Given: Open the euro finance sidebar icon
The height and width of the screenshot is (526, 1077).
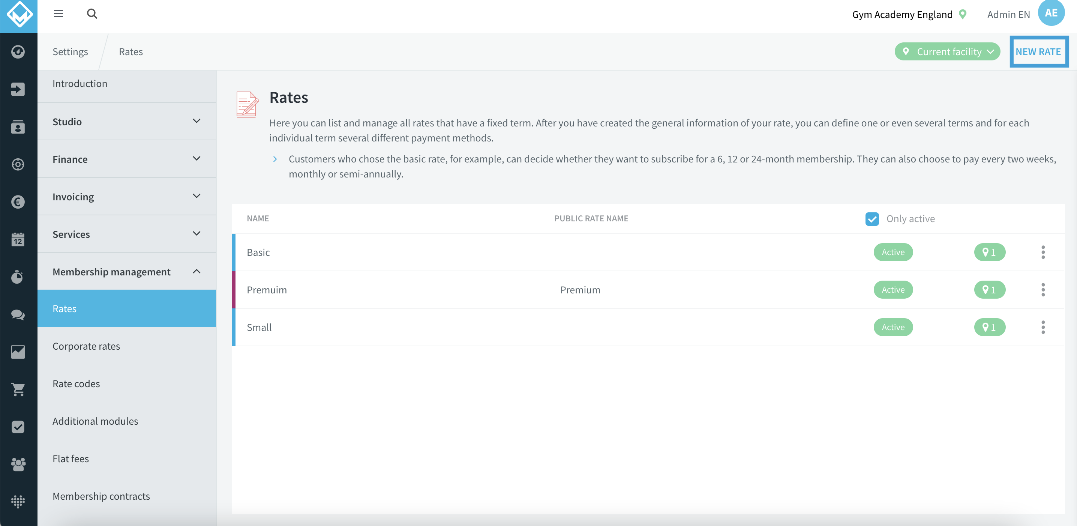Looking at the screenshot, I should (18, 202).
